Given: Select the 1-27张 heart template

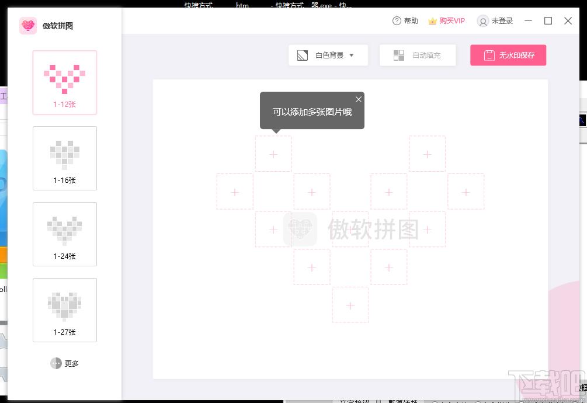Looking at the screenshot, I should pos(65,310).
